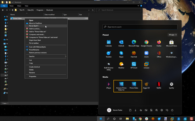Open the recent locations dropdown arrow
Screen dimensions: 195x121
(x=10, y=10)
